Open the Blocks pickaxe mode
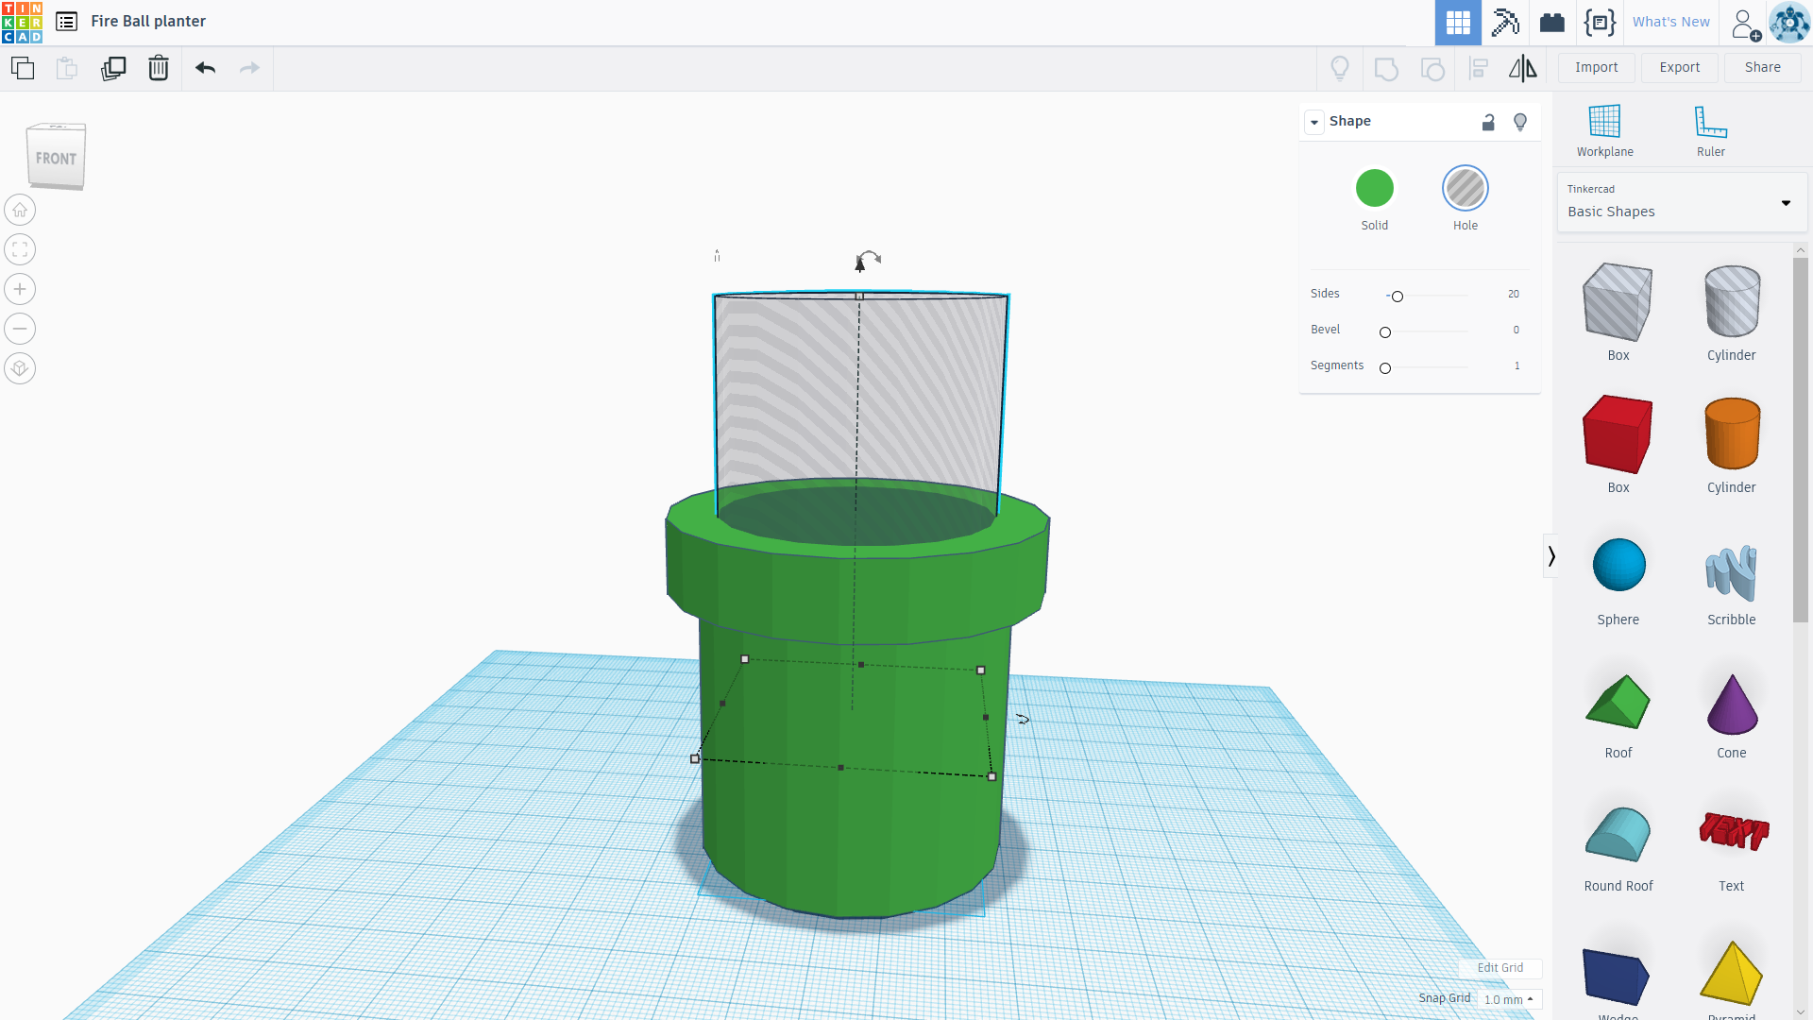The image size is (1813, 1020). [1505, 23]
